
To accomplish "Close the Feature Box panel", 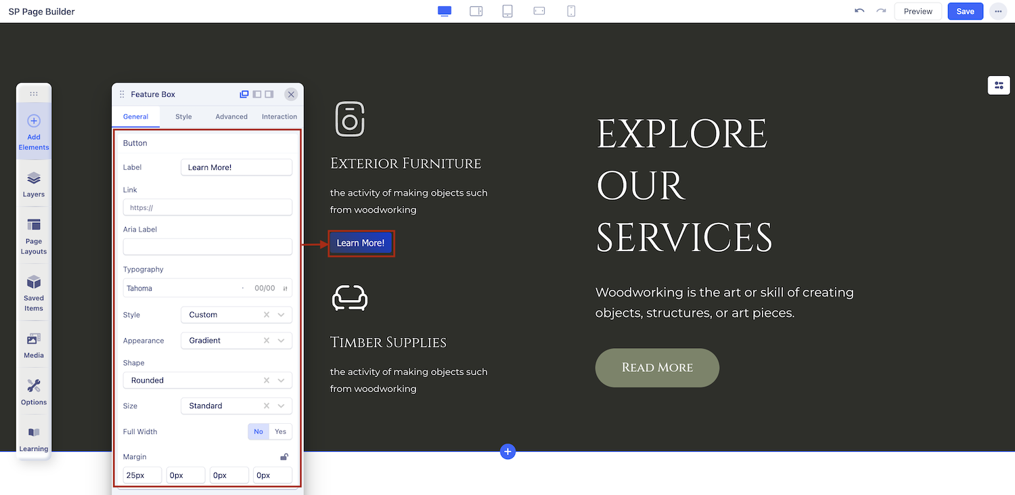I will [x=291, y=95].
